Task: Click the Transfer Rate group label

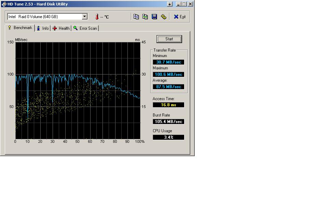Action: [164, 50]
